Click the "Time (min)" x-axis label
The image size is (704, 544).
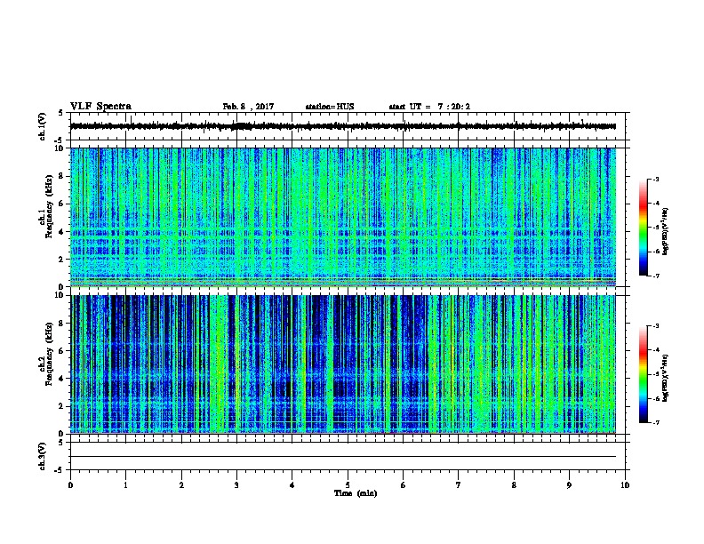[x=356, y=493]
